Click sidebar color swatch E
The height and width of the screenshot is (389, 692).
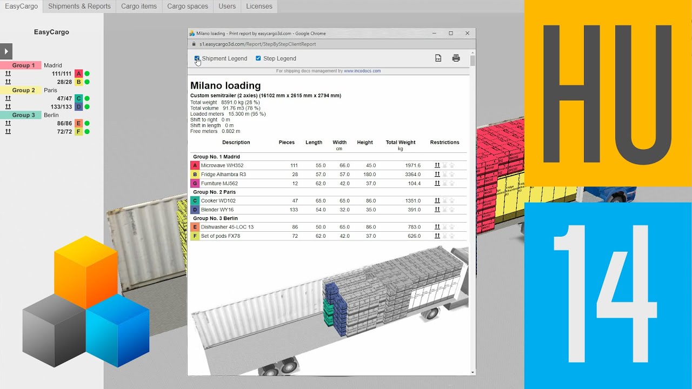79,123
